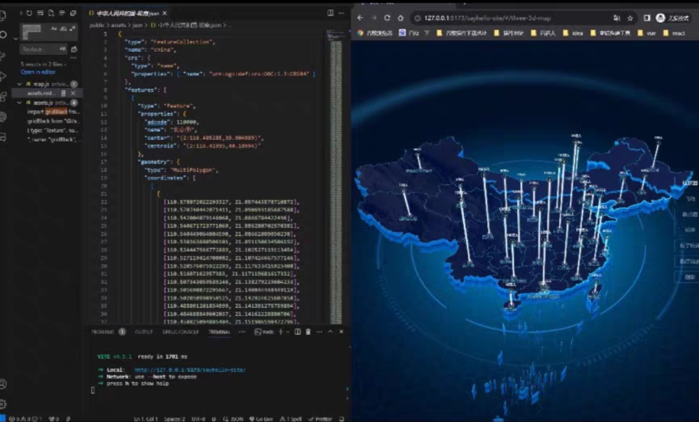The width and height of the screenshot is (699, 422).
Task: Toggle Match Case in the search box
Action: (x=54, y=29)
